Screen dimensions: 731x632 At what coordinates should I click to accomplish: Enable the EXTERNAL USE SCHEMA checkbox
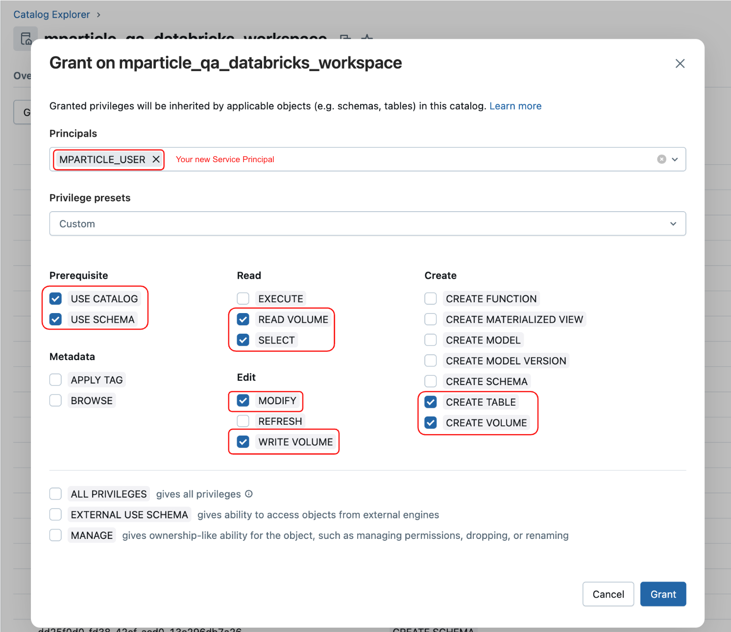pyautogui.click(x=55, y=514)
